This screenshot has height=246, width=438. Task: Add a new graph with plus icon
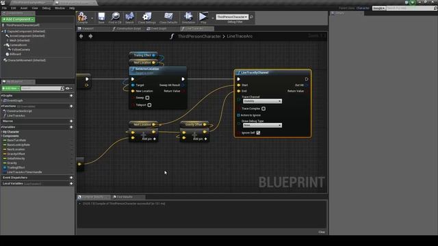click(x=71, y=96)
